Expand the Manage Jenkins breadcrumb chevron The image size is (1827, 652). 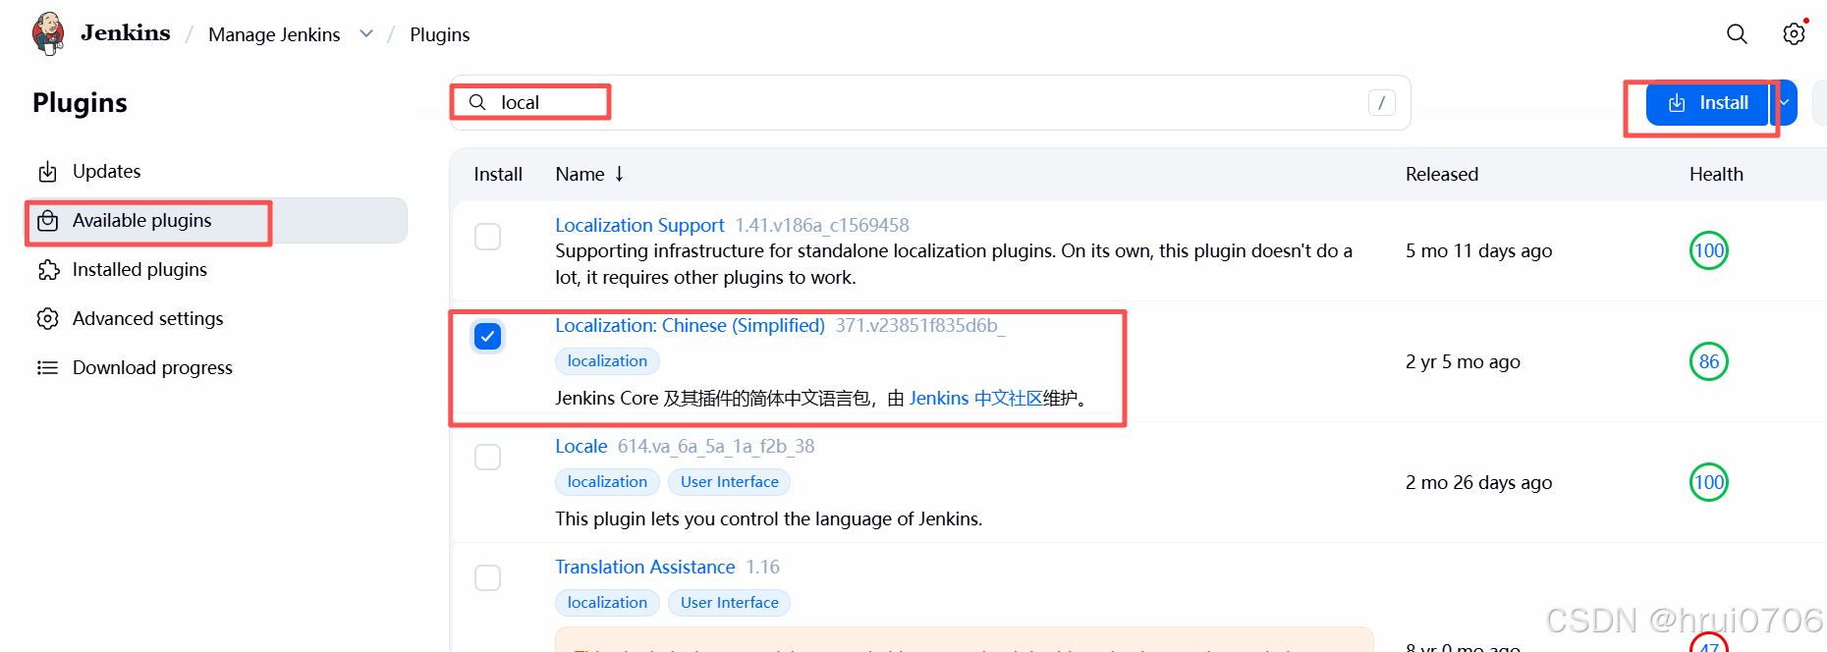[x=366, y=34]
